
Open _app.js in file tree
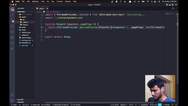point(25,22)
